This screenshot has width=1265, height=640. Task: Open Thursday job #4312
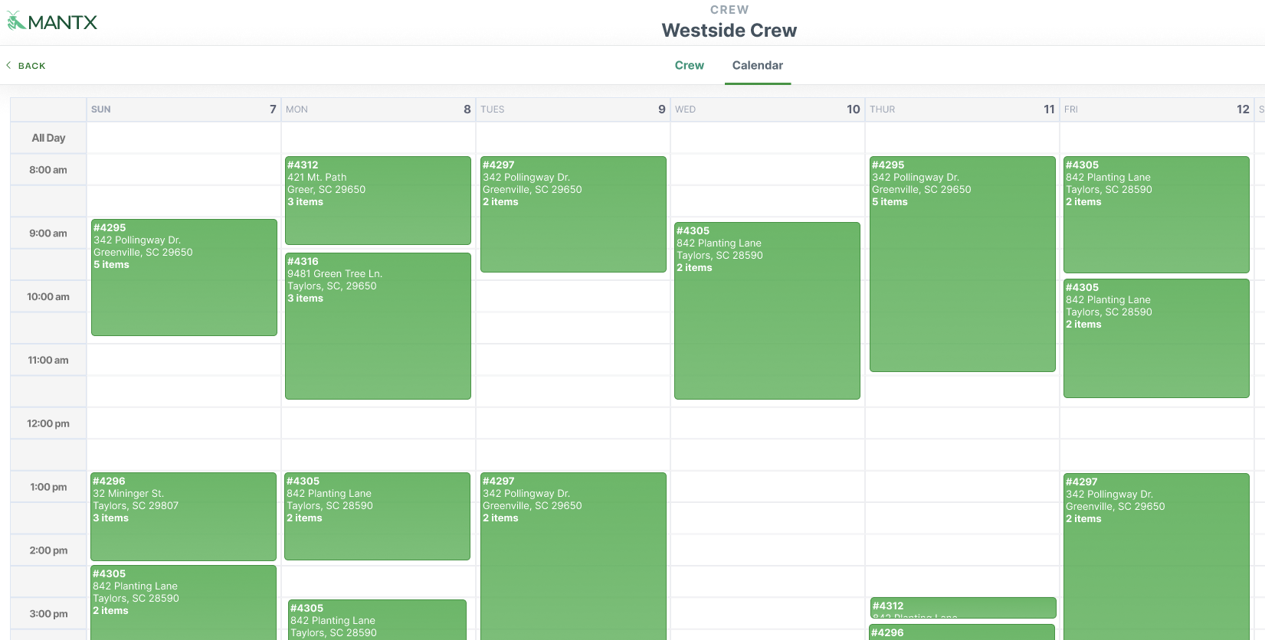pyautogui.click(x=963, y=608)
